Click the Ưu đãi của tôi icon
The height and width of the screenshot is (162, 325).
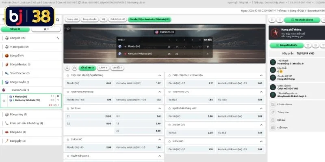coord(273,104)
